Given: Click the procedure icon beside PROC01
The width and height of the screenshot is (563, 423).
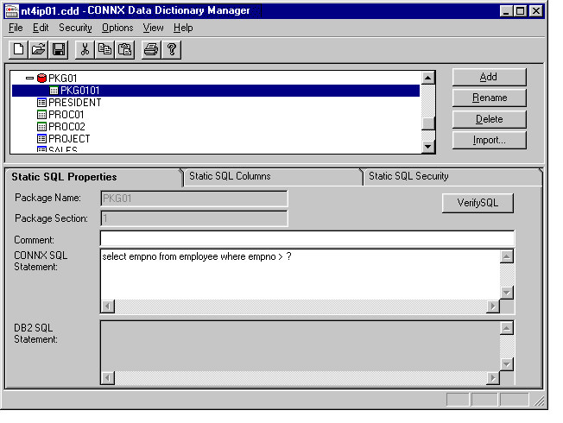Looking at the screenshot, I should (41, 115).
